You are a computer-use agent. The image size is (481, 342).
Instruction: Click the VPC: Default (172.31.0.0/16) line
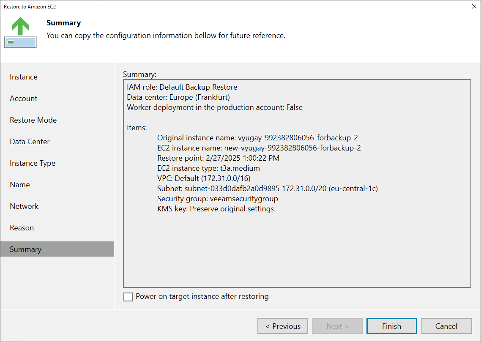coord(204,178)
